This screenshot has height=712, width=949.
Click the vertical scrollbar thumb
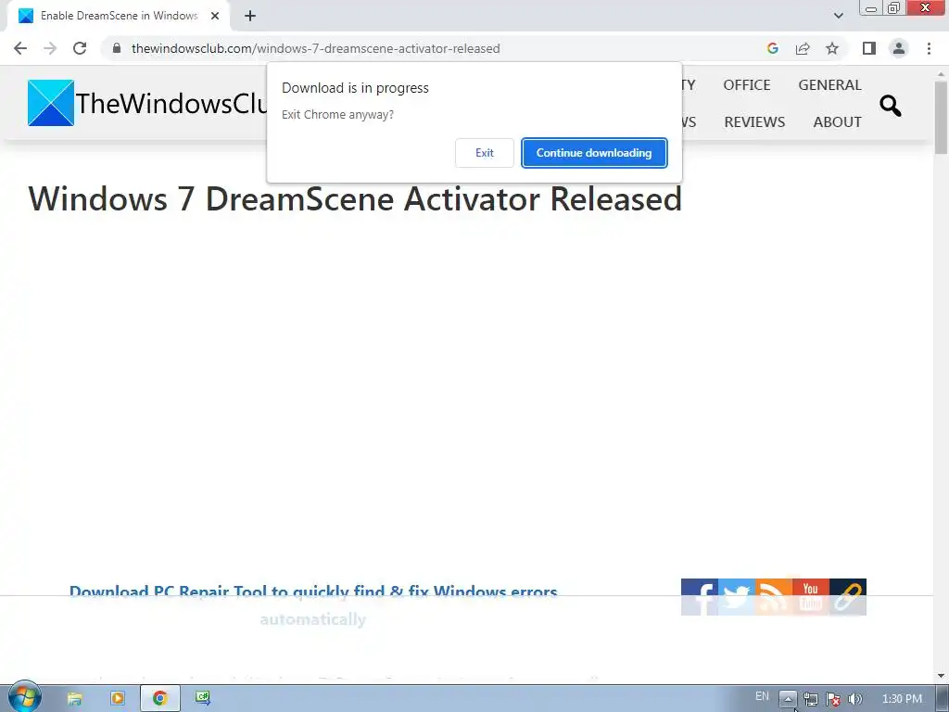(942, 116)
